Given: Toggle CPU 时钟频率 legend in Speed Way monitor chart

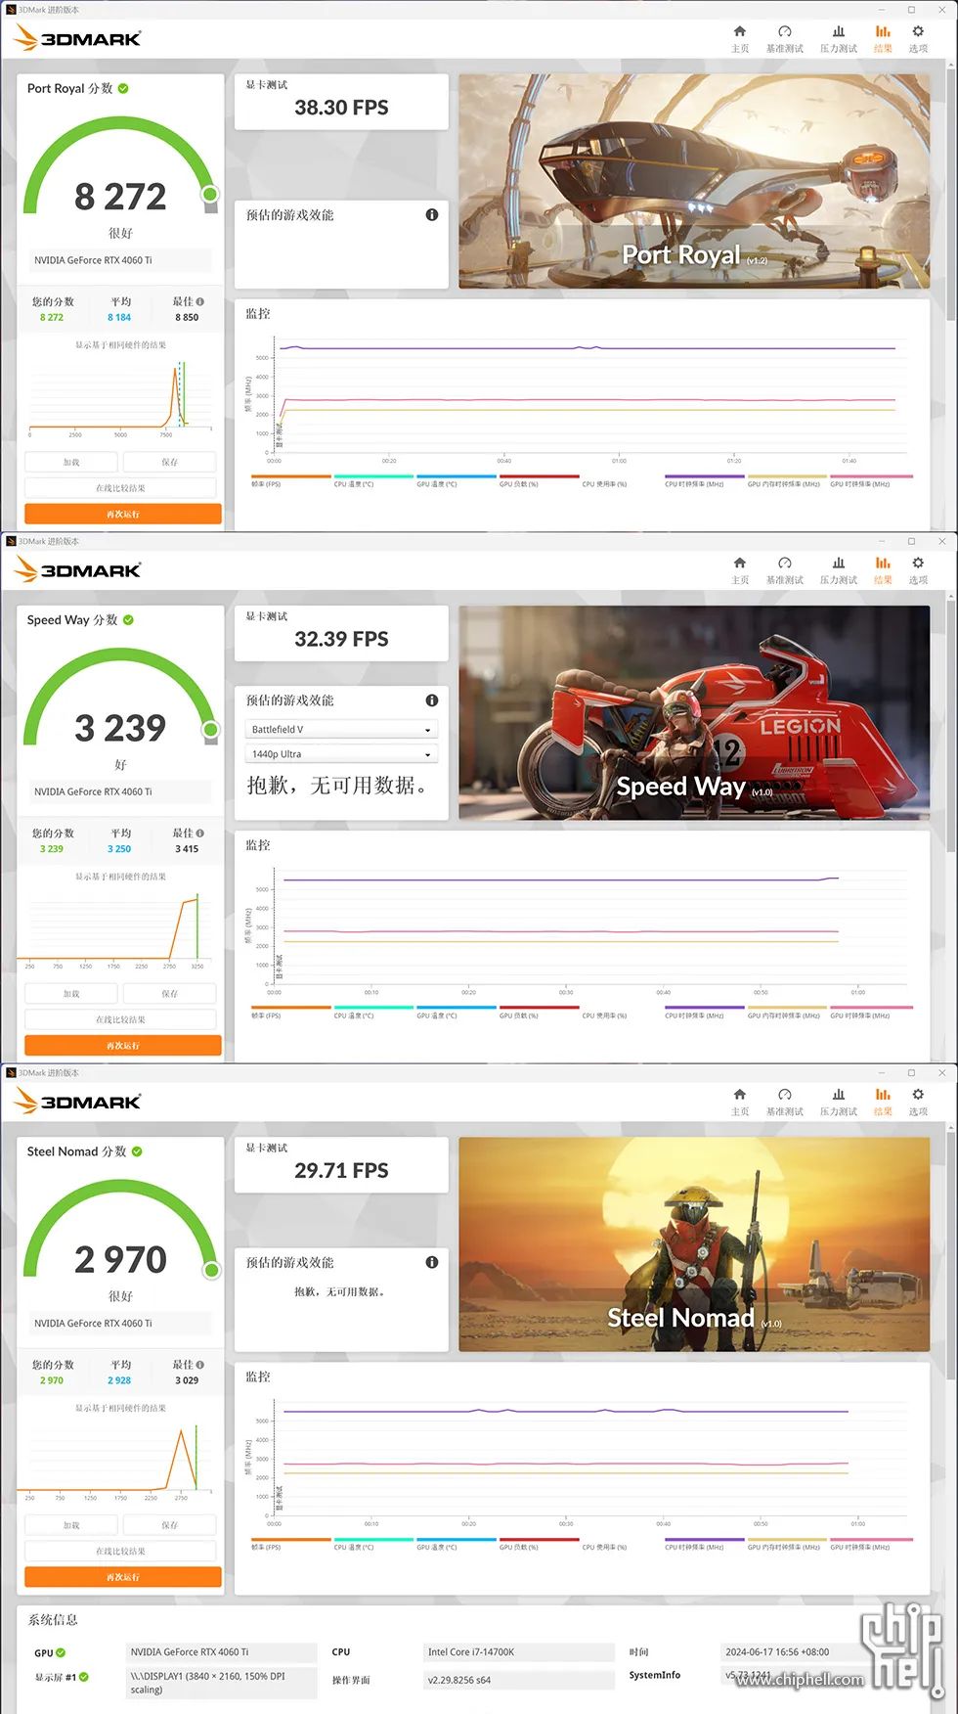Looking at the screenshot, I should click(x=705, y=1012).
